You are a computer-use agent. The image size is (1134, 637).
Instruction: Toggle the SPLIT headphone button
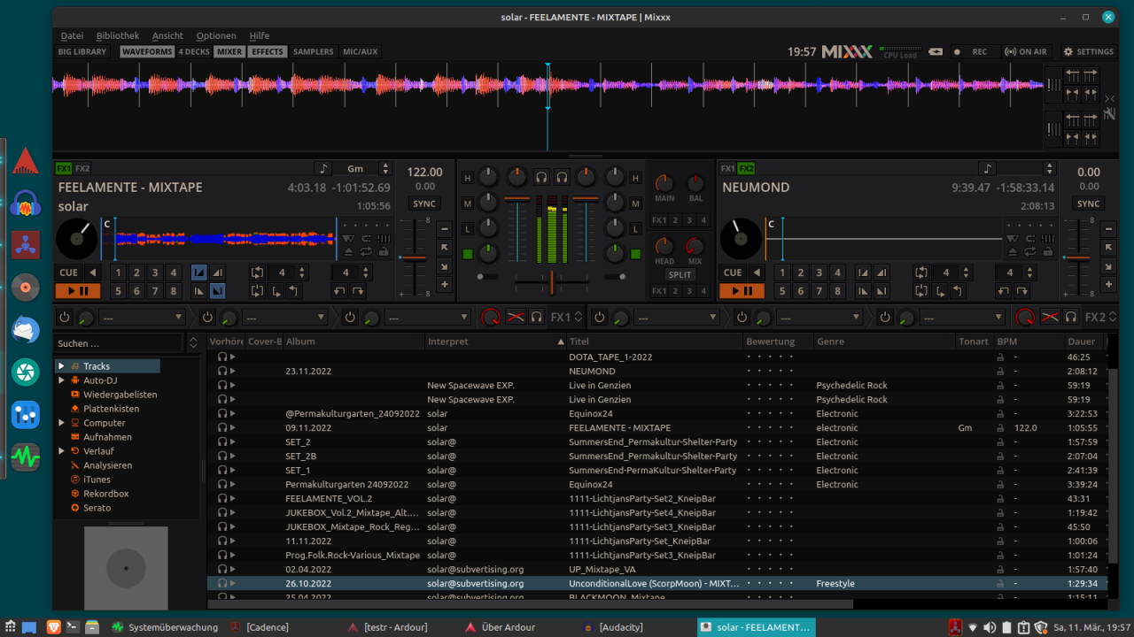point(680,274)
